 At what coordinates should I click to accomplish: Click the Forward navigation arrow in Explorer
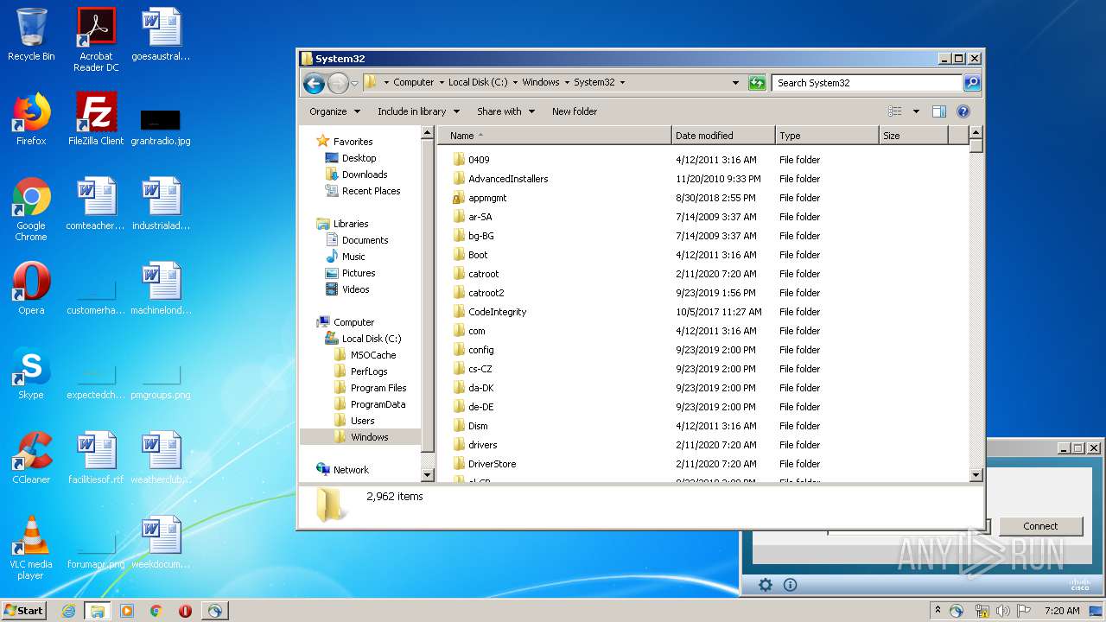tap(338, 83)
